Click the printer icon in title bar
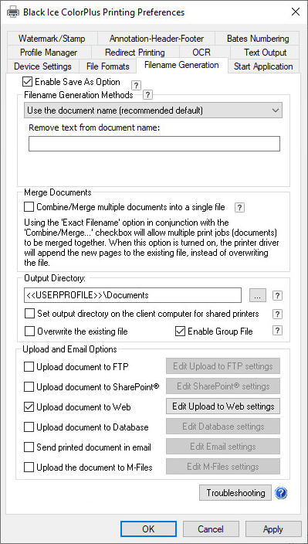308x544 pixels. pyautogui.click(x=13, y=12)
